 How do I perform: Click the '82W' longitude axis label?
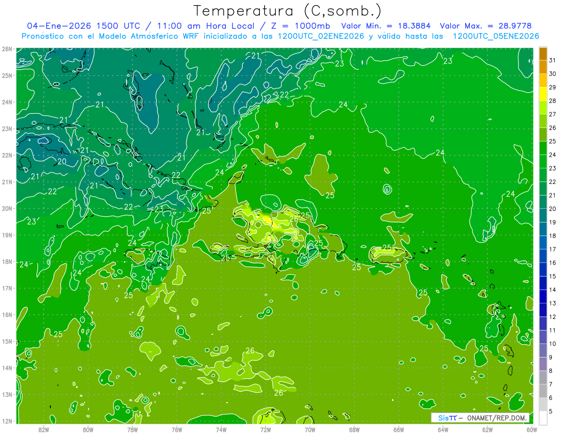pyautogui.click(x=44, y=429)
